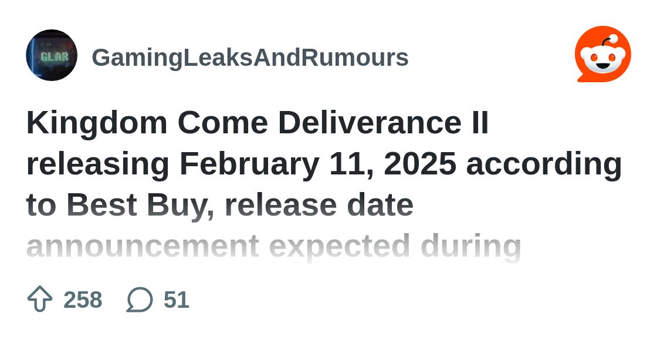
Task: Click the 51 comments count
Action: point(177,300)
